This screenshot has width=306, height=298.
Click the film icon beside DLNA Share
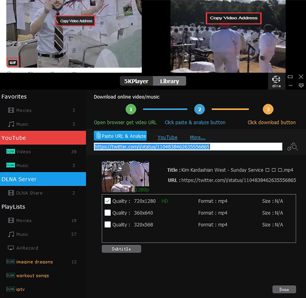(11, 193)
